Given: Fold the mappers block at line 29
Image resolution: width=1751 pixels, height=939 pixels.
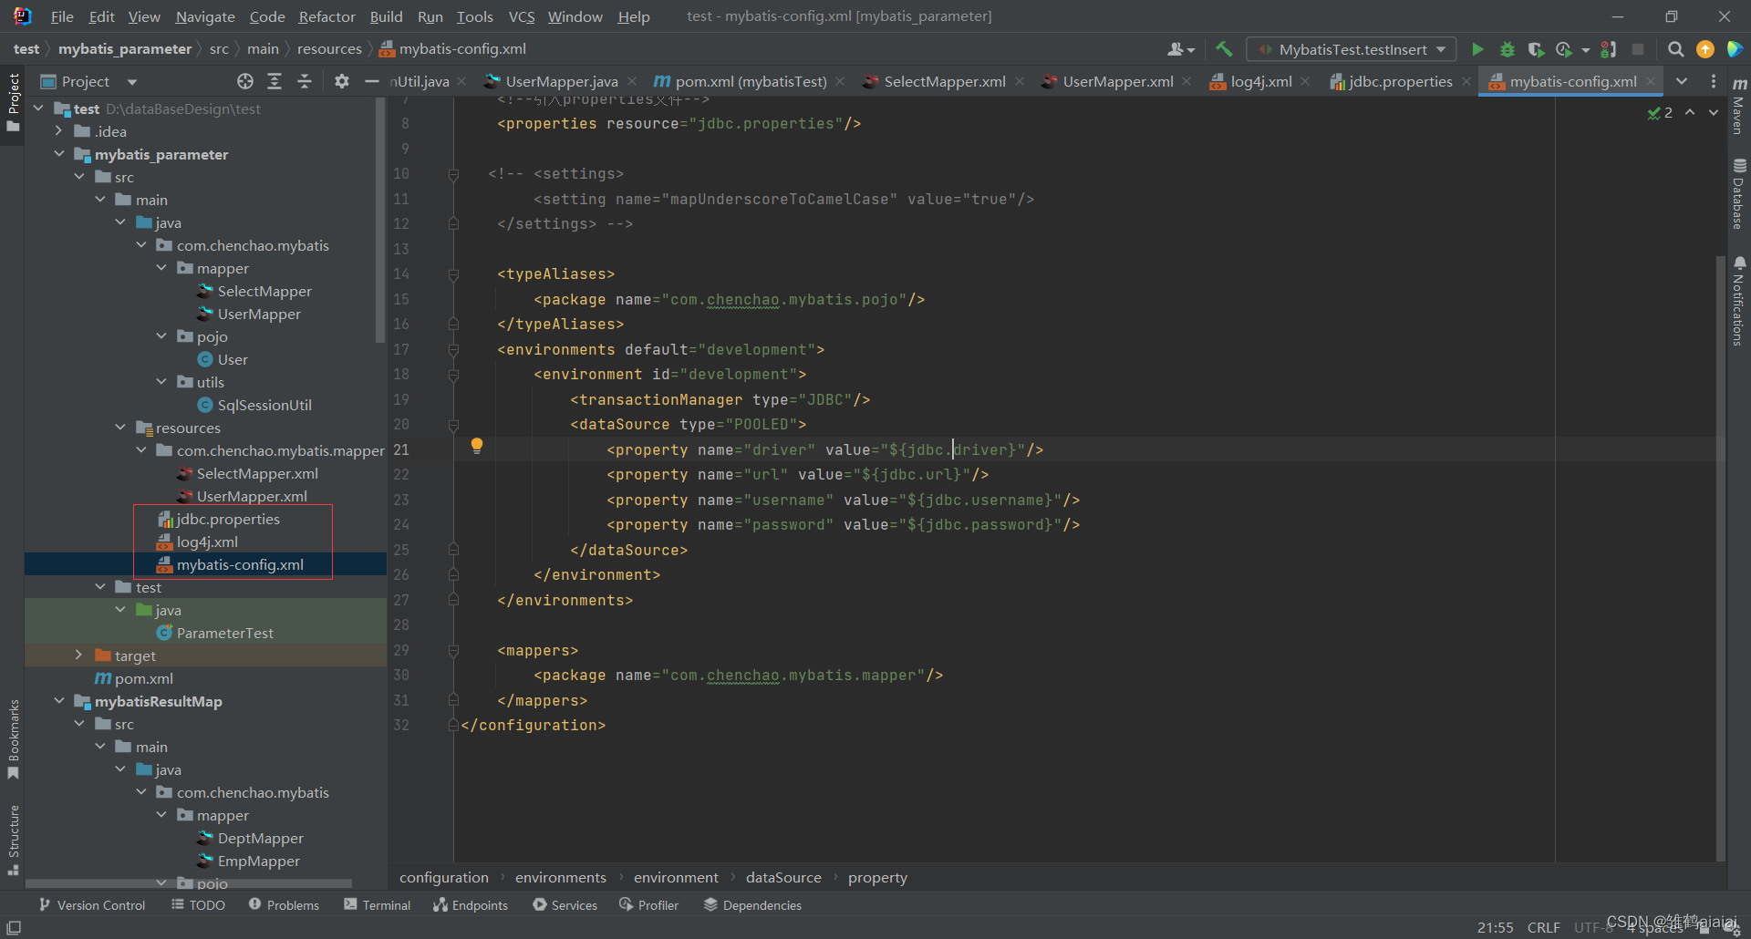Looking at the screenshot, I should click(453, 651).
